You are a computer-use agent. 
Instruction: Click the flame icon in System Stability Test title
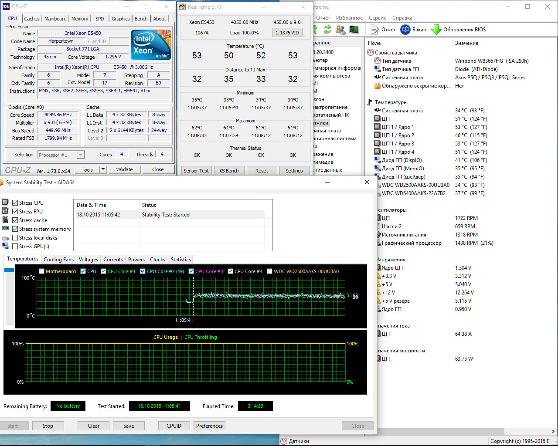tap(2, 182)
